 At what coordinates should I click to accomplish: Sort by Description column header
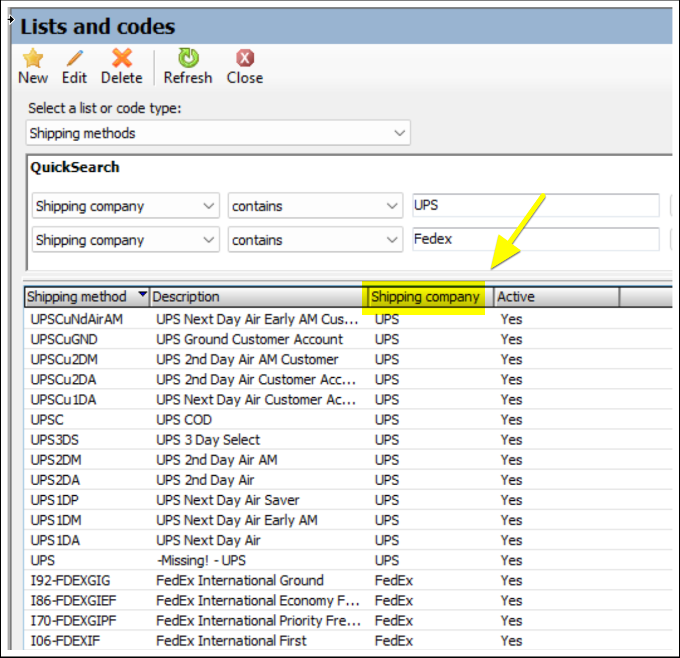click(x=259, y=297)
